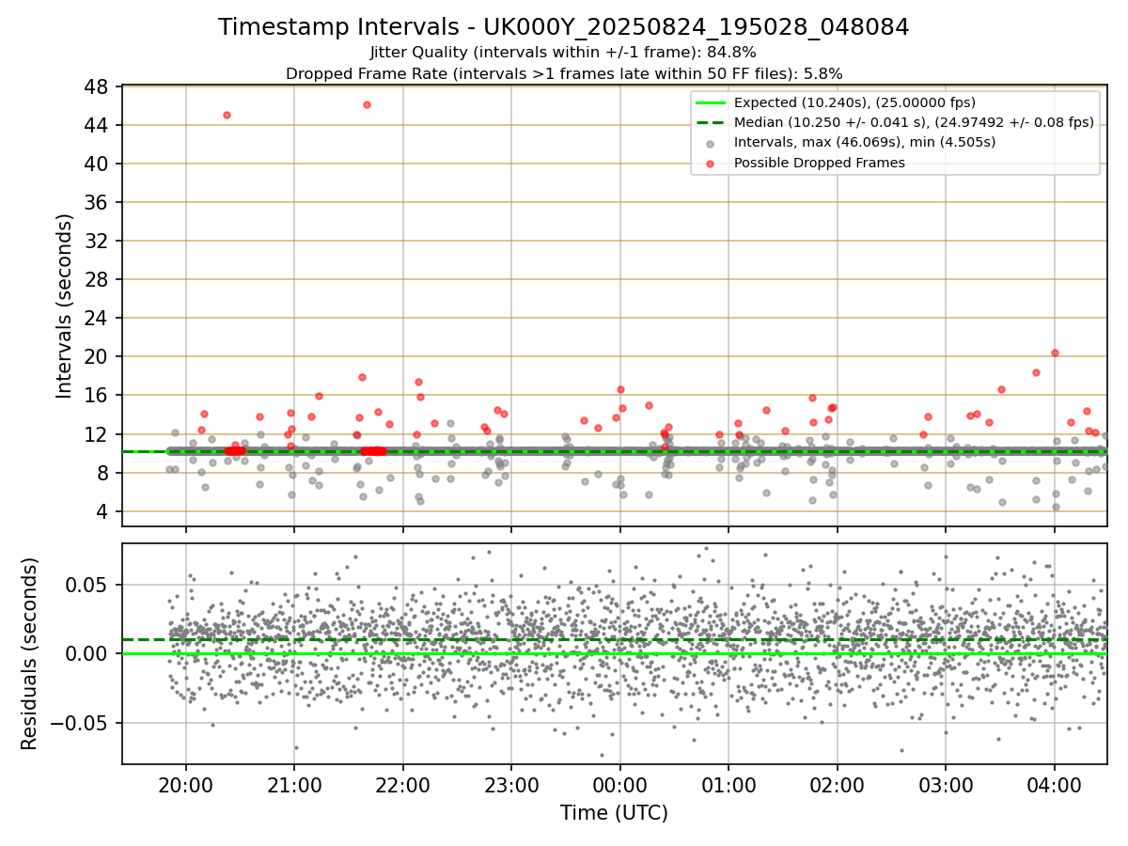Click the red outlier at 45 seconds near 20:20

[x=227, y=115]
